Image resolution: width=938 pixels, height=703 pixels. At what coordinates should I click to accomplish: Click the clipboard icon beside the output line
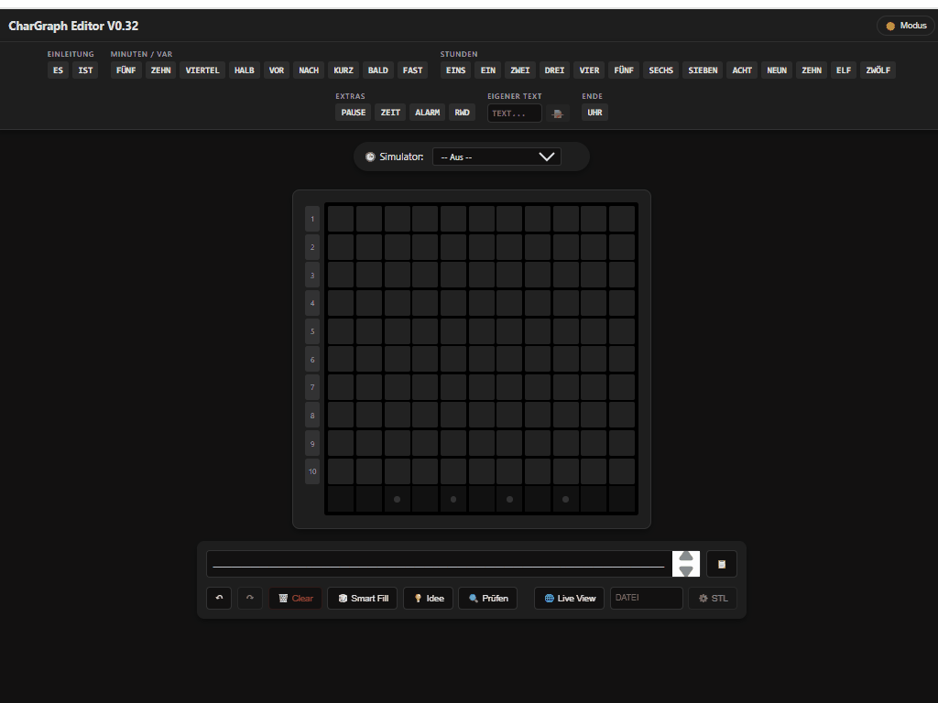721,564
